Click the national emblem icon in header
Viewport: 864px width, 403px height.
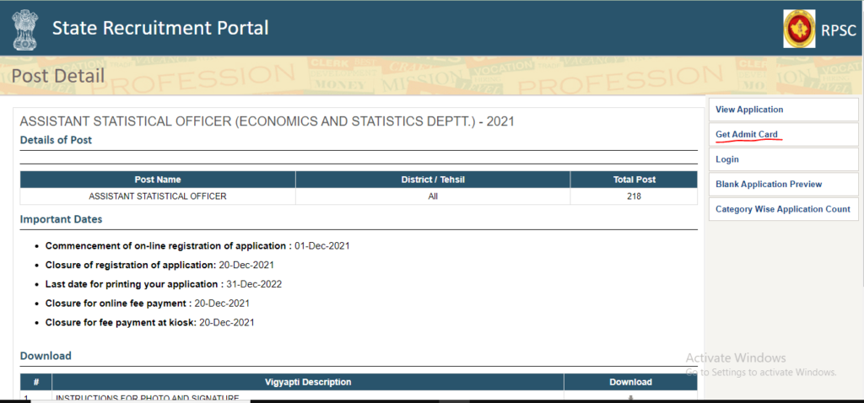24,28
